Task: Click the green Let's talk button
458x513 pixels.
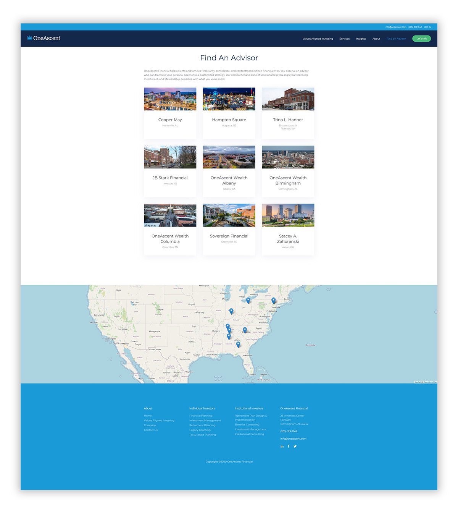Action: [x=421, y=39]
